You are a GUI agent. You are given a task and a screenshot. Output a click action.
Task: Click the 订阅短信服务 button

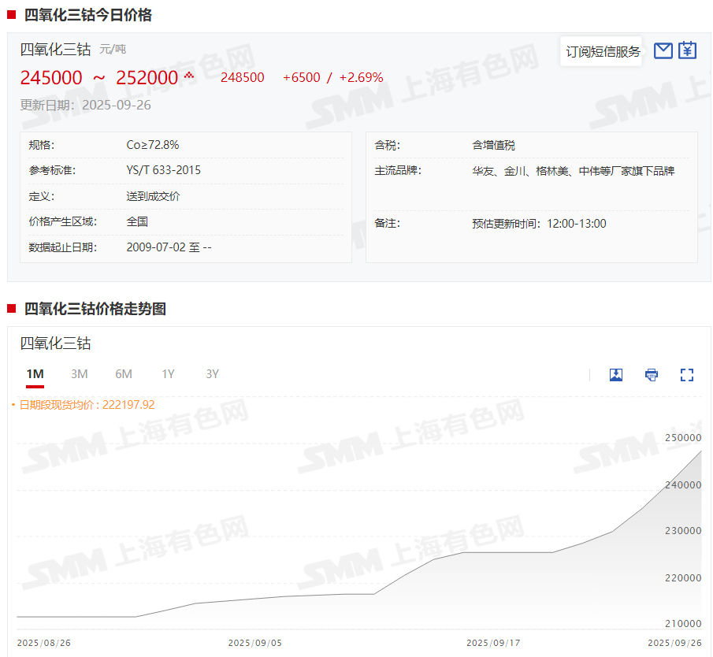coord(603,52)
